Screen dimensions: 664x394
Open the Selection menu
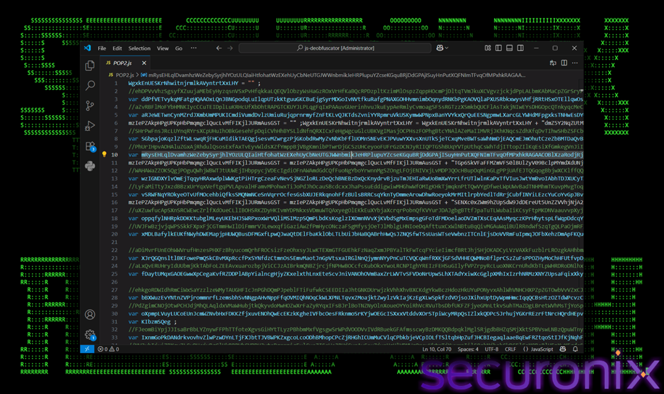(x=139, y=48)
